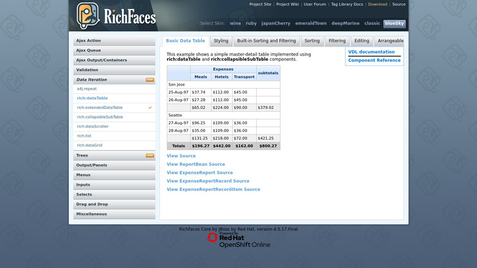
Task: Open a4j:repeat in the sidebar
Action: click(87, 89)
